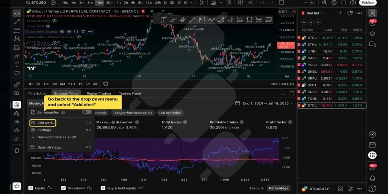Open the candle chart type selector
The height and width of the screenshot is (194, 388).
(x=202, y=3)
